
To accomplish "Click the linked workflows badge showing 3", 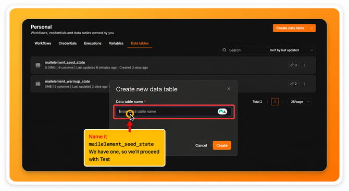I will point(293,65).
